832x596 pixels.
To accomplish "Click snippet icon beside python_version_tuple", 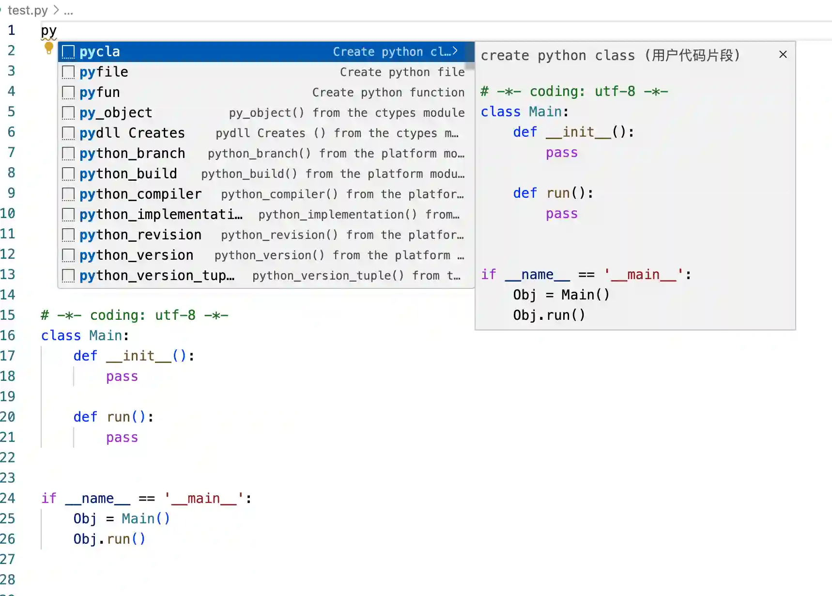I will 68,276.
